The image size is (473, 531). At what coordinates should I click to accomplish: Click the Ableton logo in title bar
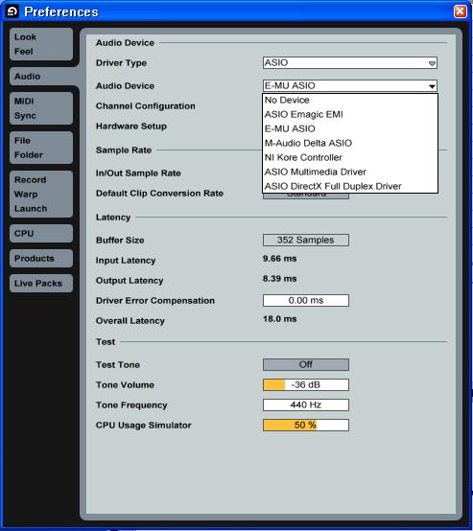[12, 12]
